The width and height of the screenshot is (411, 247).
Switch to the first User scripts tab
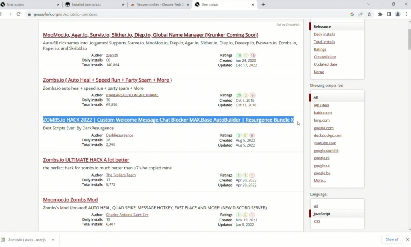pos(30,4)
